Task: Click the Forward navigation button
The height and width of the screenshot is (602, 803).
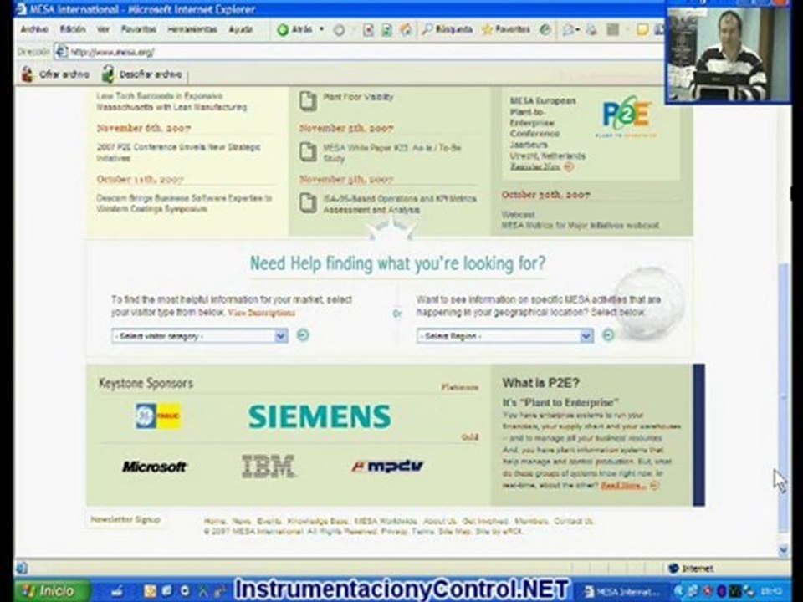Action: (339, 30)
